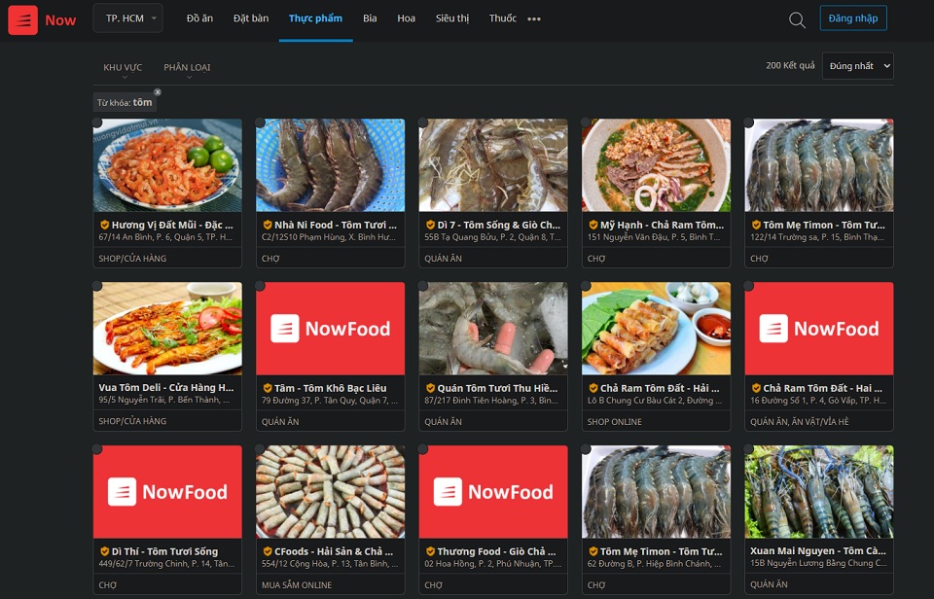Click blue prawn photo of Xuan Mai Nguyen
This screenshot has width=934, height=599.
pyautogui.click(x=819, y=492)
